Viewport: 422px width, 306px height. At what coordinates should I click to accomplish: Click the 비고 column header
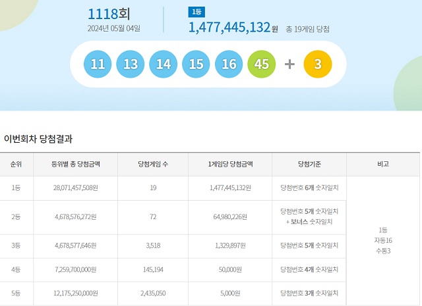click(x=383, y=164)
